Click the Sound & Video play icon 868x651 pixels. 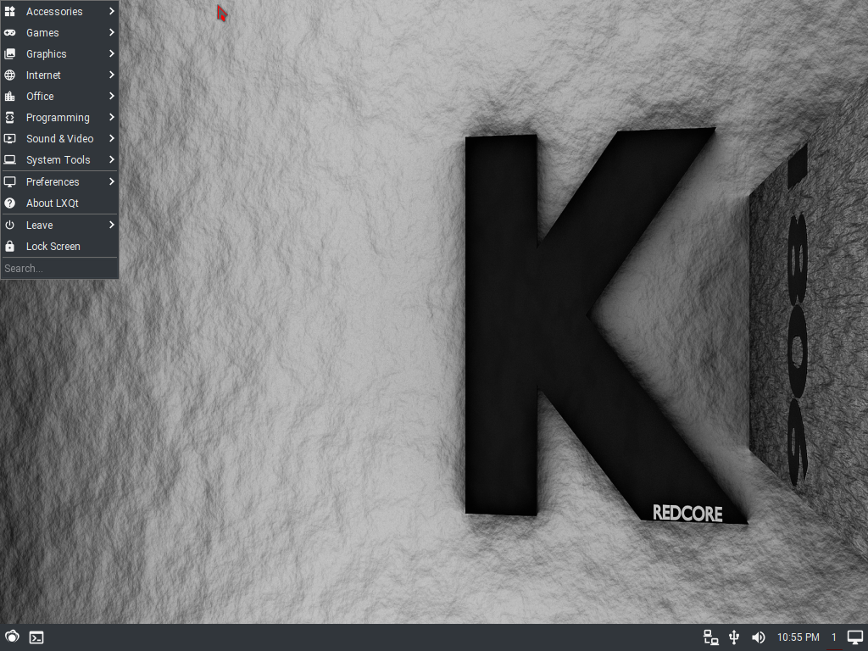point(10,138)
